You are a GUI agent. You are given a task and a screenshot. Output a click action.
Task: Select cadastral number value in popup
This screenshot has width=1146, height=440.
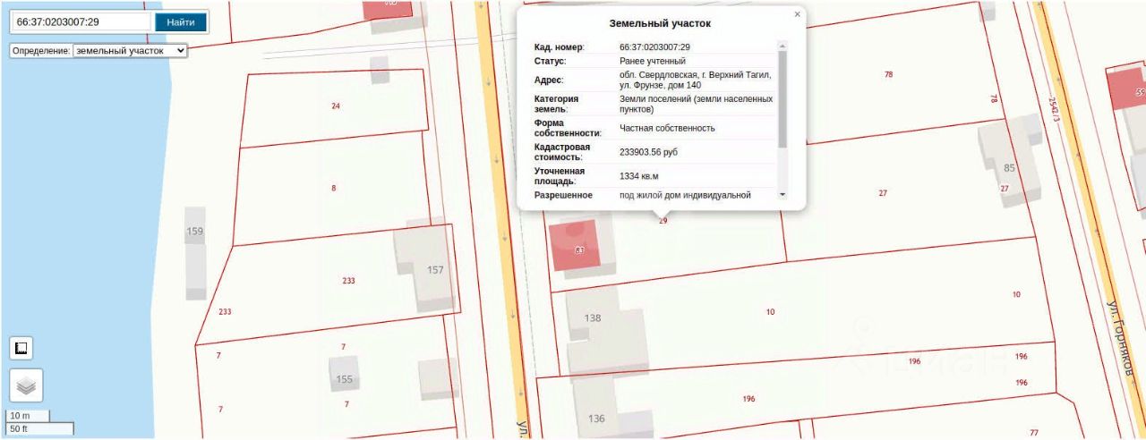coord(654,47)
